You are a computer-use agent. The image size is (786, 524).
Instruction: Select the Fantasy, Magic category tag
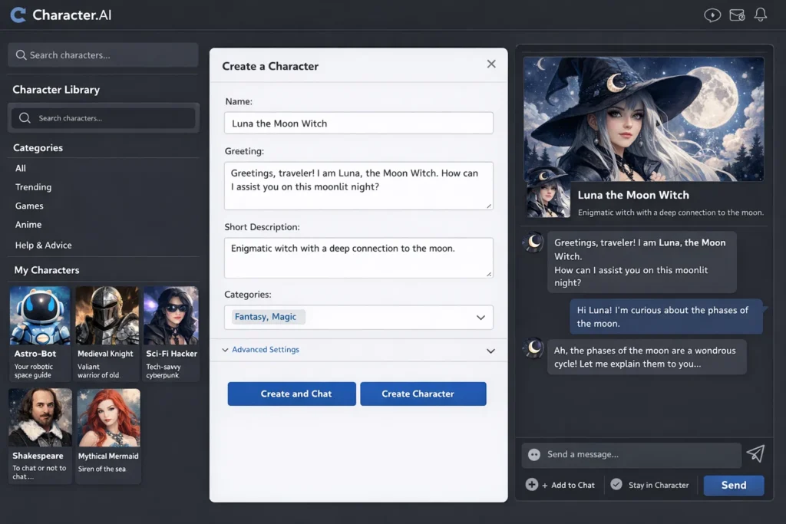click(266, 317)
